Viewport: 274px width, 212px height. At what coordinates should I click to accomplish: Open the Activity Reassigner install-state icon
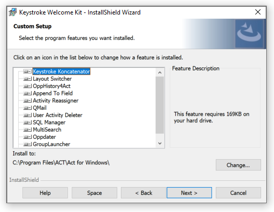tap(28, 101)
